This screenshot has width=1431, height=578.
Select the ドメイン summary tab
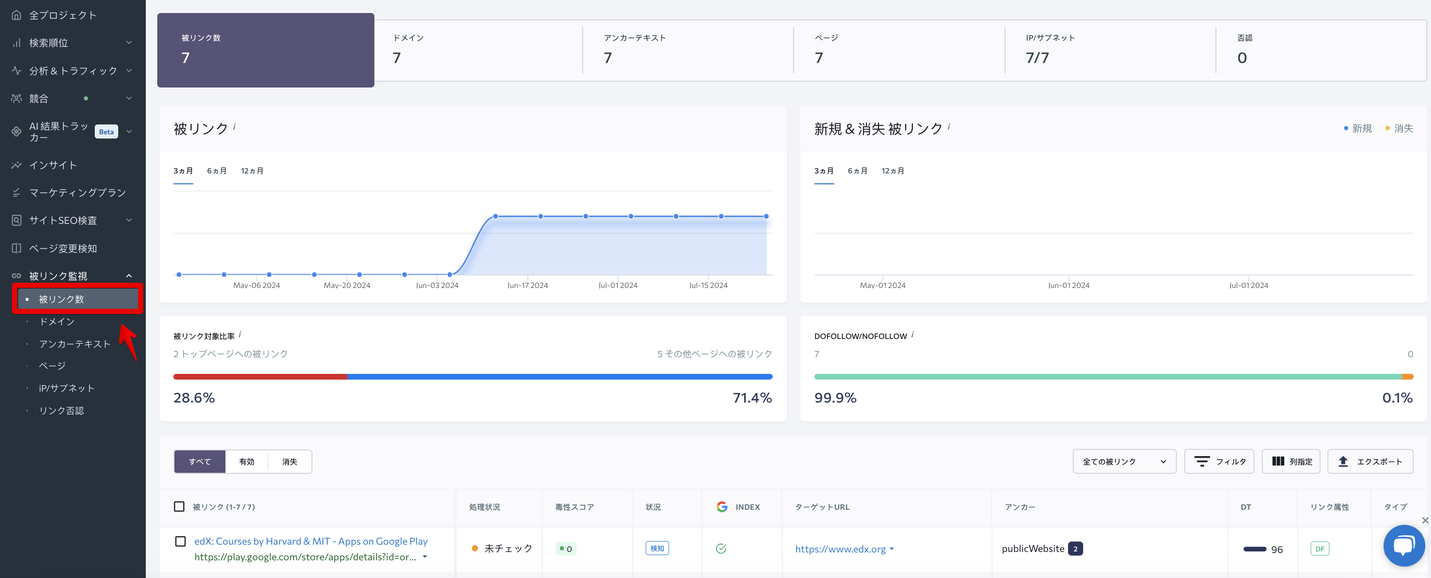pyautogui.click(x=478, y=50)
